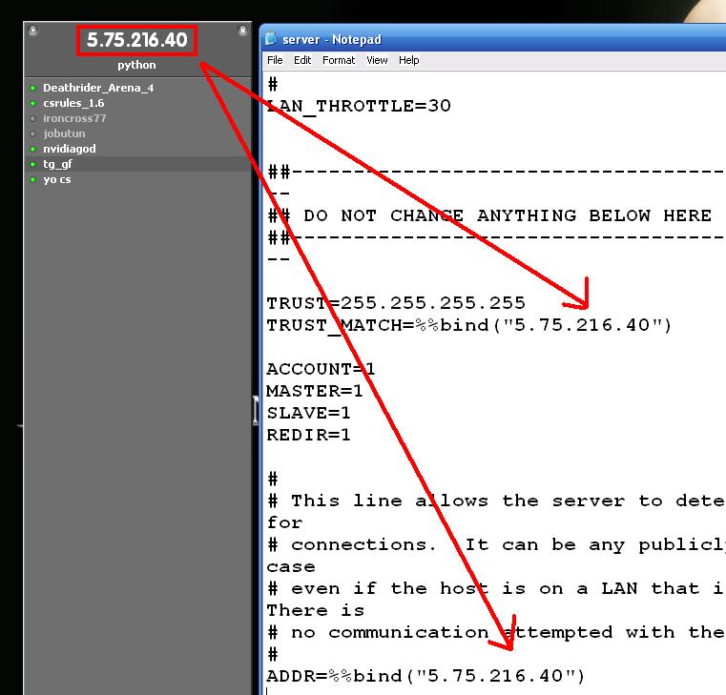
Task: Open the Help menu
Action: coord(409,60)
